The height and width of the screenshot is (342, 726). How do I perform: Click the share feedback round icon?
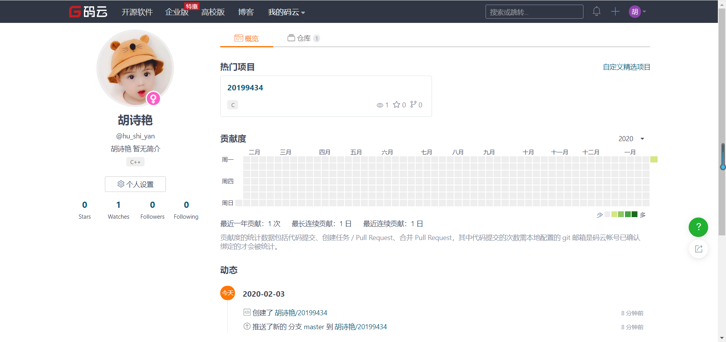tap(698, 249)
